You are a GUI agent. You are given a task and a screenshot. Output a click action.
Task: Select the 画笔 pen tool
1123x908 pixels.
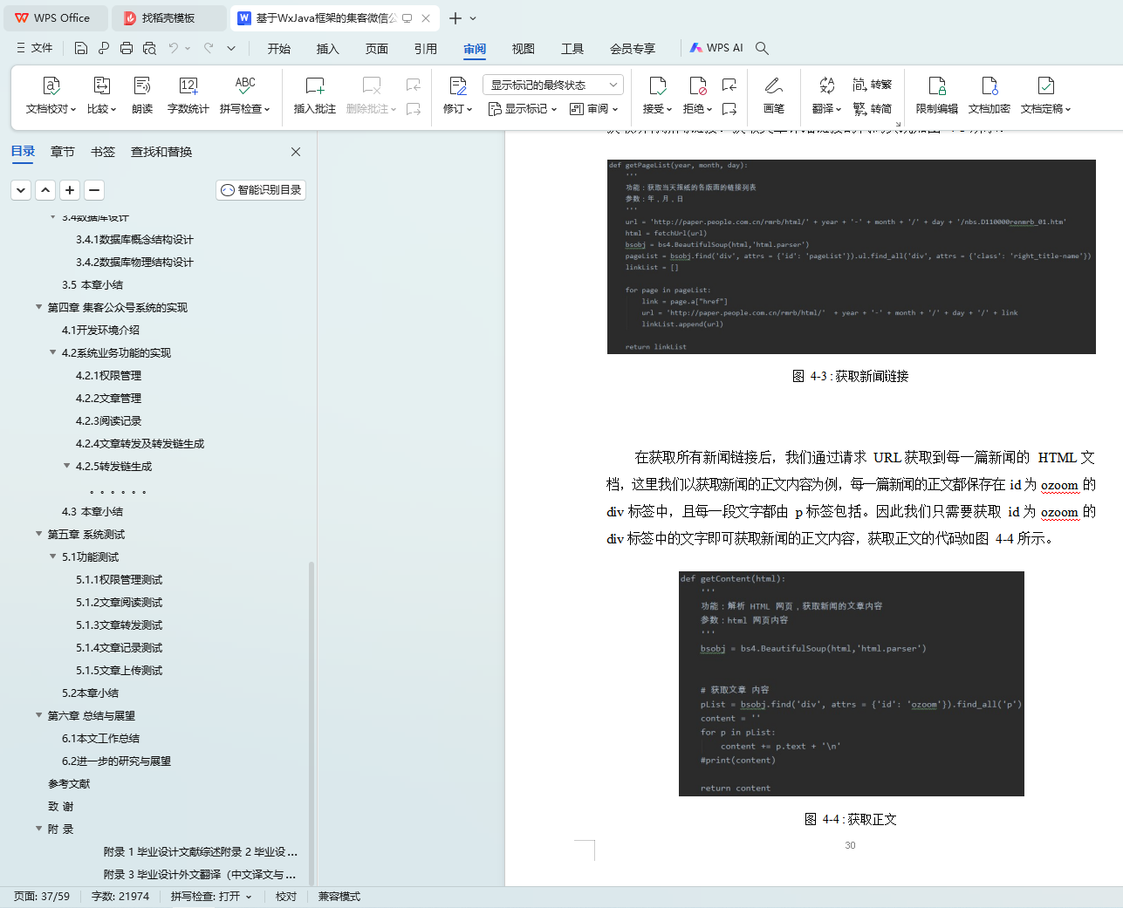[774, 95]
